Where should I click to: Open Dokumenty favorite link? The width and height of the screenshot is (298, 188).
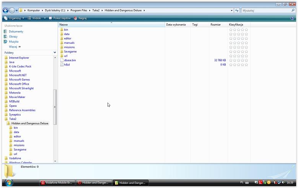[16, 31]
